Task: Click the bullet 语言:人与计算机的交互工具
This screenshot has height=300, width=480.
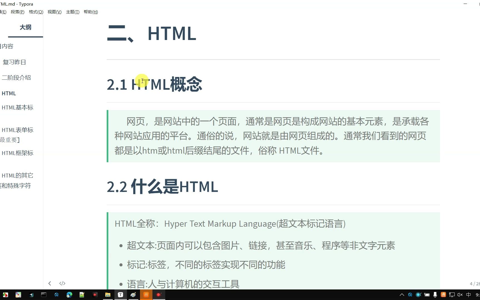Action: (x=183, y=284)
